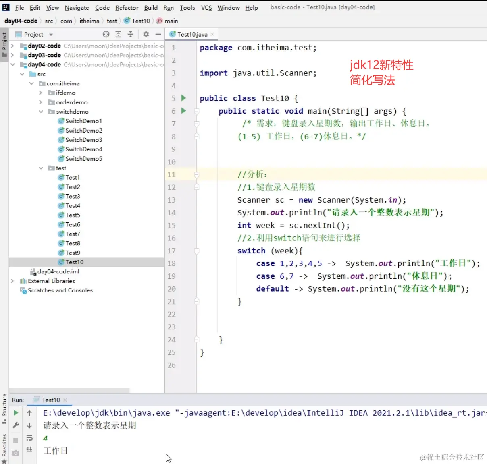Screen dimensions: 487x464
Task: Click Test10 breadcrumb in navigation bar
Action: 137,21
